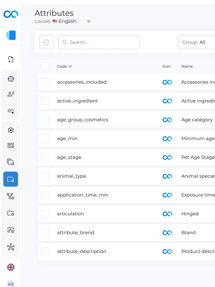Open the age_stage code cell
215x287 pixels.
tap(69, 157)
